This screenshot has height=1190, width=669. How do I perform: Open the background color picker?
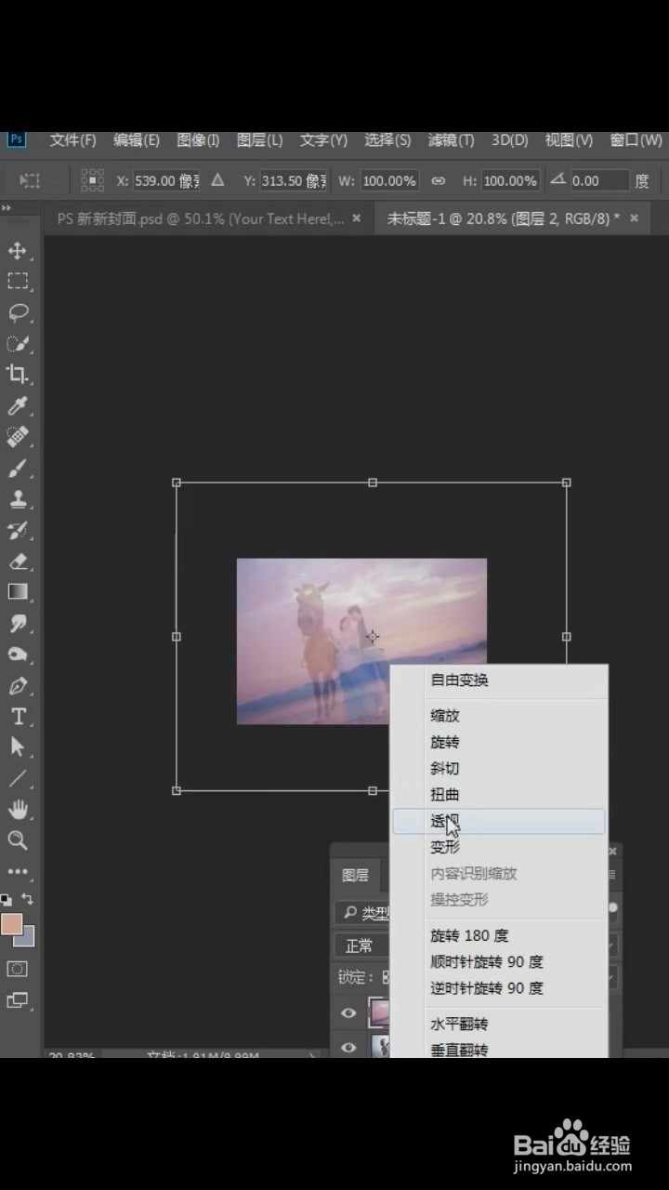27,937
